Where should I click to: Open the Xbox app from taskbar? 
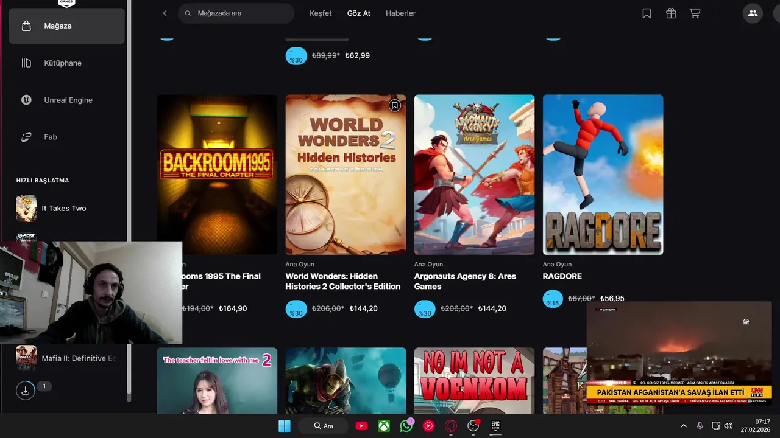[383, 426]
